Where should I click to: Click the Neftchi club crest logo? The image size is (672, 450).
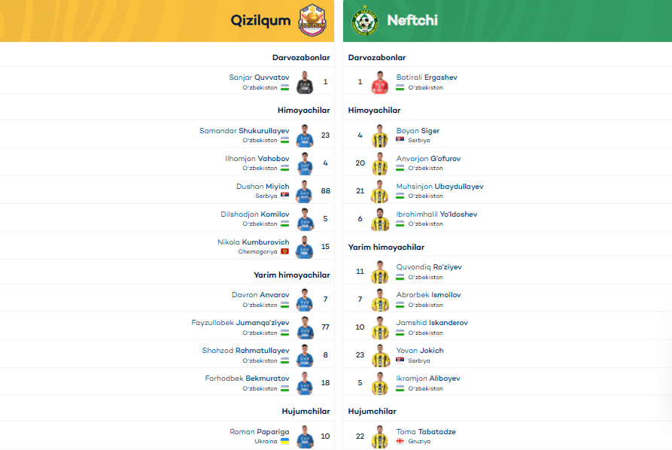tap(365, 20)
